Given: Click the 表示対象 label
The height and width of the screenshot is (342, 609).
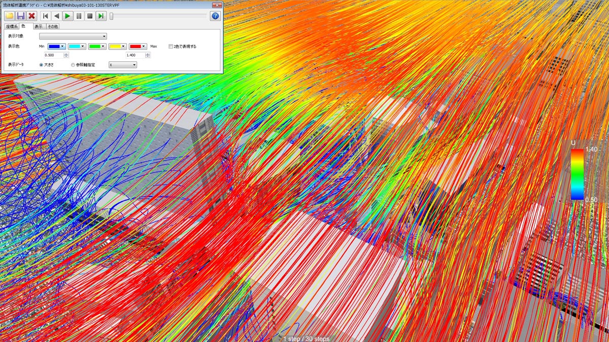Looking at the screenshot, I should 16,36.
